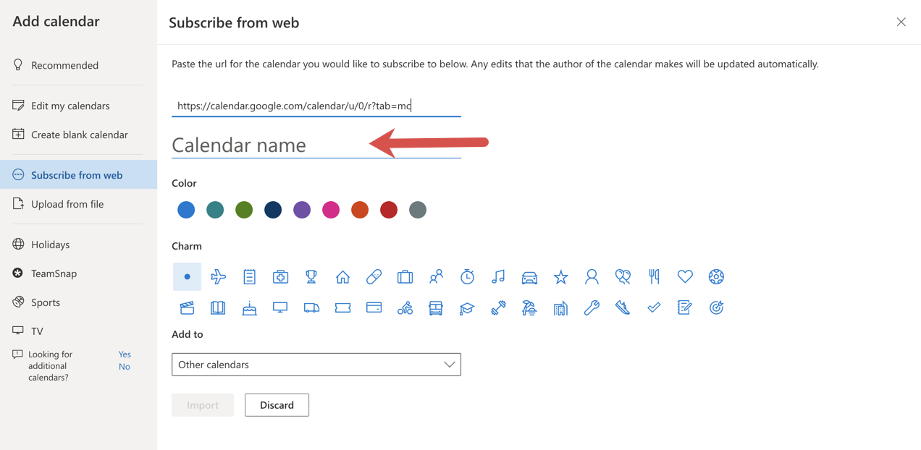Answer Yes to additional calendars

(125, 355)
